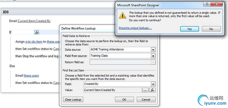Click the Value field with Current Item:Created By

click(113, 90)
